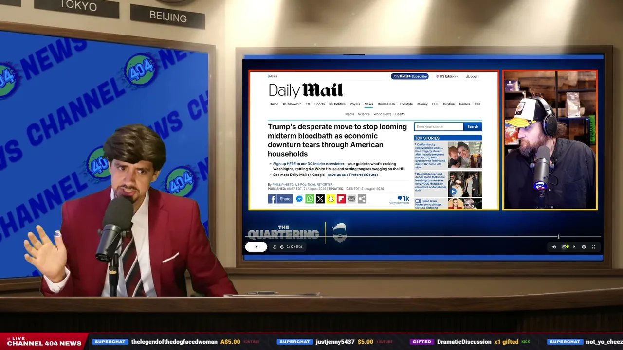623x350 pixels.
Task: Open the generic share options icon
Action: click(x=362, y=199)
